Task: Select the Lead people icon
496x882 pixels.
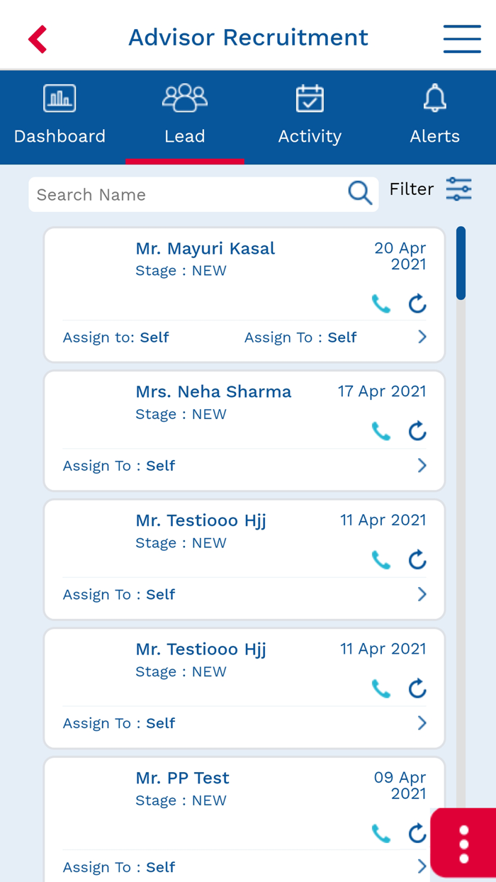Action: tap(184, 98)
